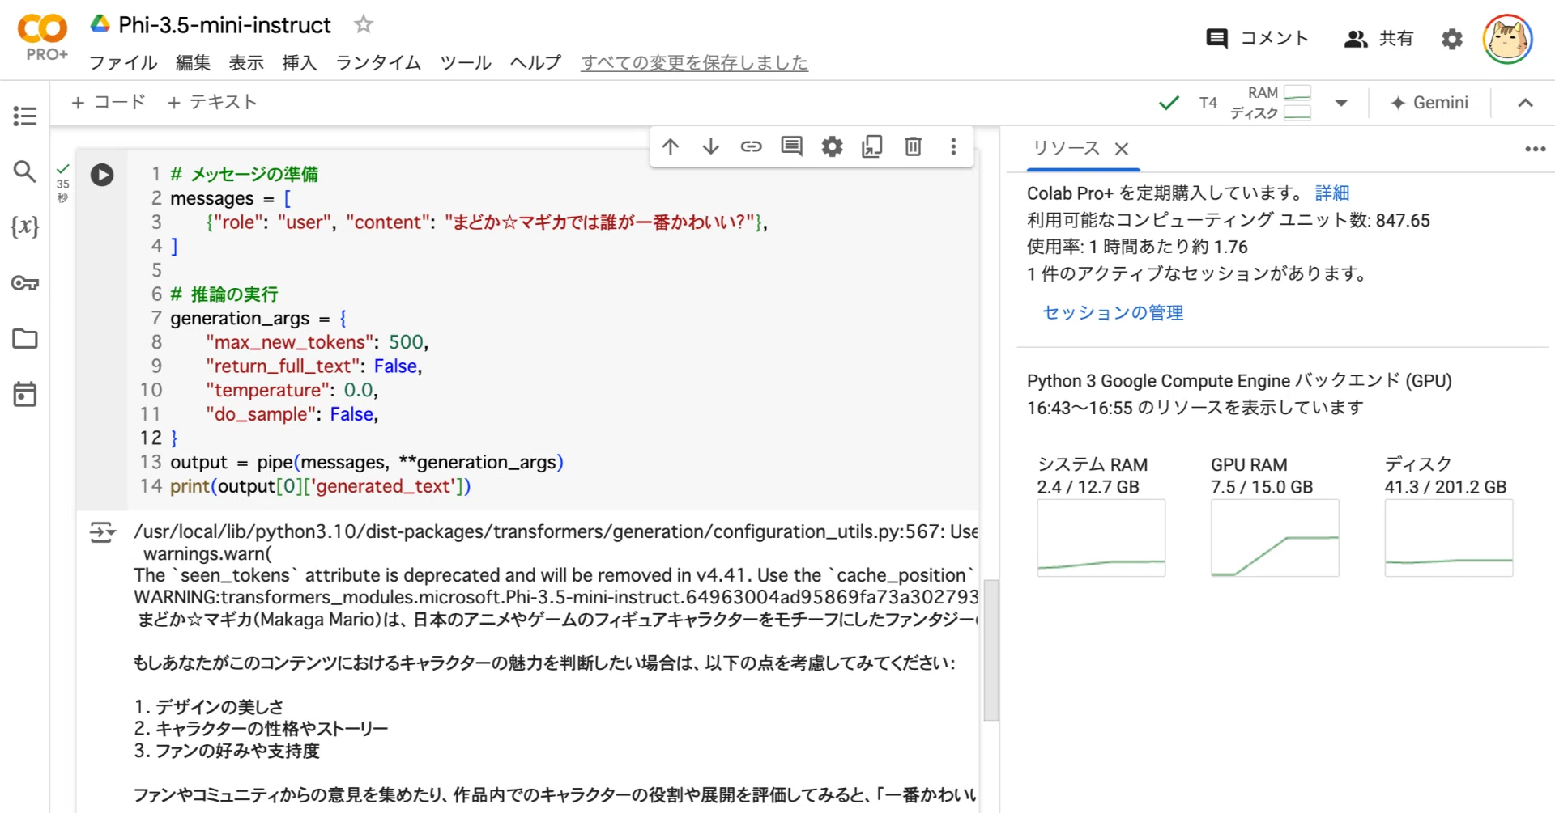
Task: Open the ランタイム menu
Action: (378, 62)
